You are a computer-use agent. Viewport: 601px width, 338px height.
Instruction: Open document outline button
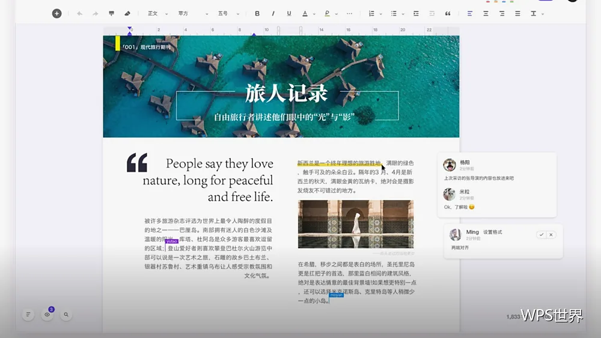(x=28, y=314)
